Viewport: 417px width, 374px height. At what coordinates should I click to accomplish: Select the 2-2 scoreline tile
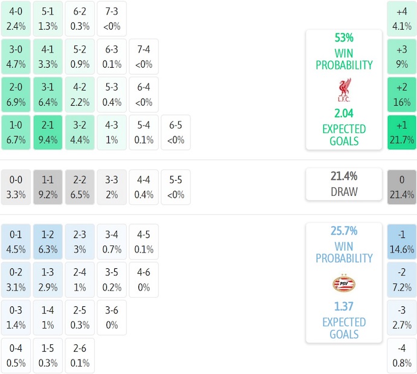click(x=80, y=187)
